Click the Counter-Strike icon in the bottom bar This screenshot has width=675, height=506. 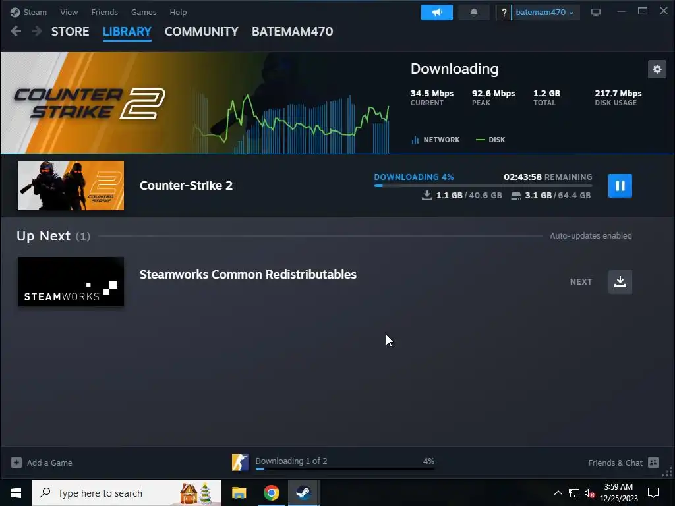tap(240, 463)
